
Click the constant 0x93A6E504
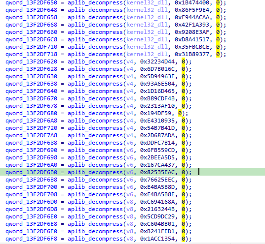click(157, 84)
